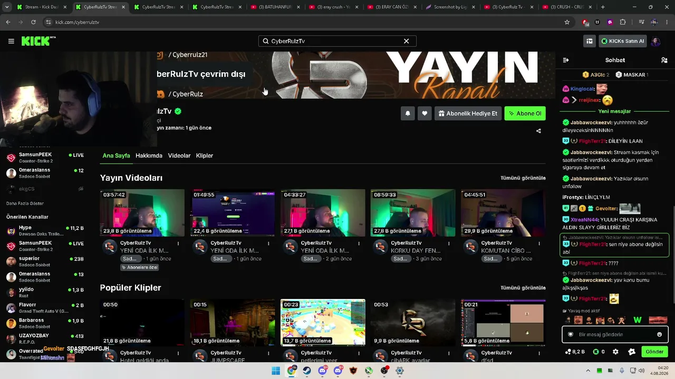This screenshot has height=379, width=675.
Task: Bookmark this page with the star icon
Action: (x=567, y=22)
